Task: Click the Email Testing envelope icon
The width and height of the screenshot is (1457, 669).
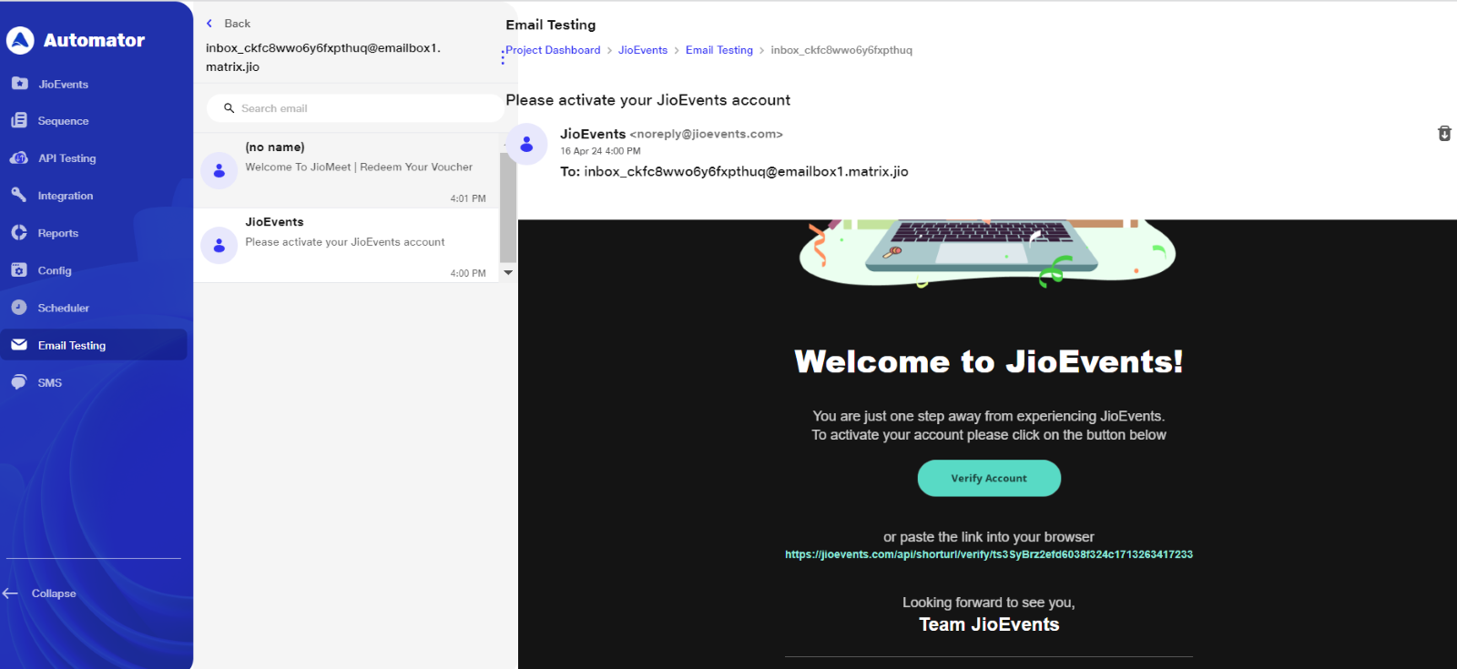Action: (19, 345)
